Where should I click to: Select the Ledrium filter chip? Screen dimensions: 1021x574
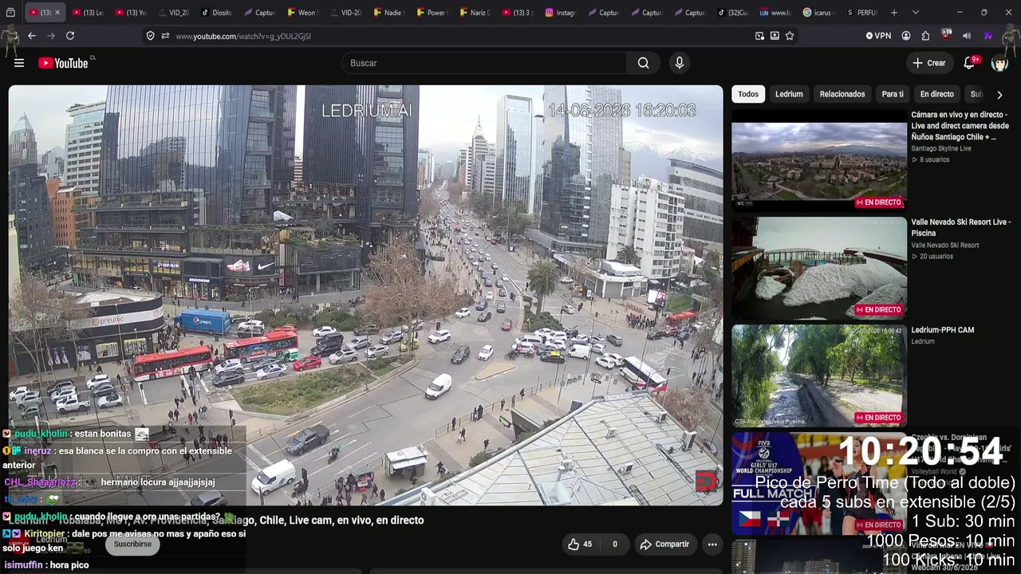[789, 94]
